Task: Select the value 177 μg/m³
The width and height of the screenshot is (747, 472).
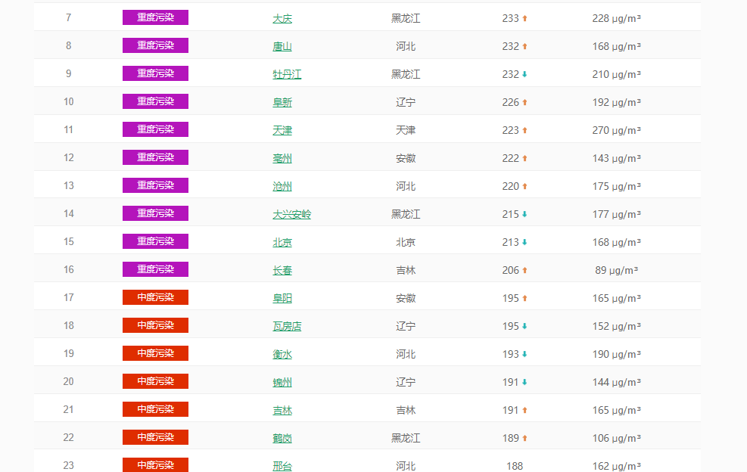Action: click(617, 214)
